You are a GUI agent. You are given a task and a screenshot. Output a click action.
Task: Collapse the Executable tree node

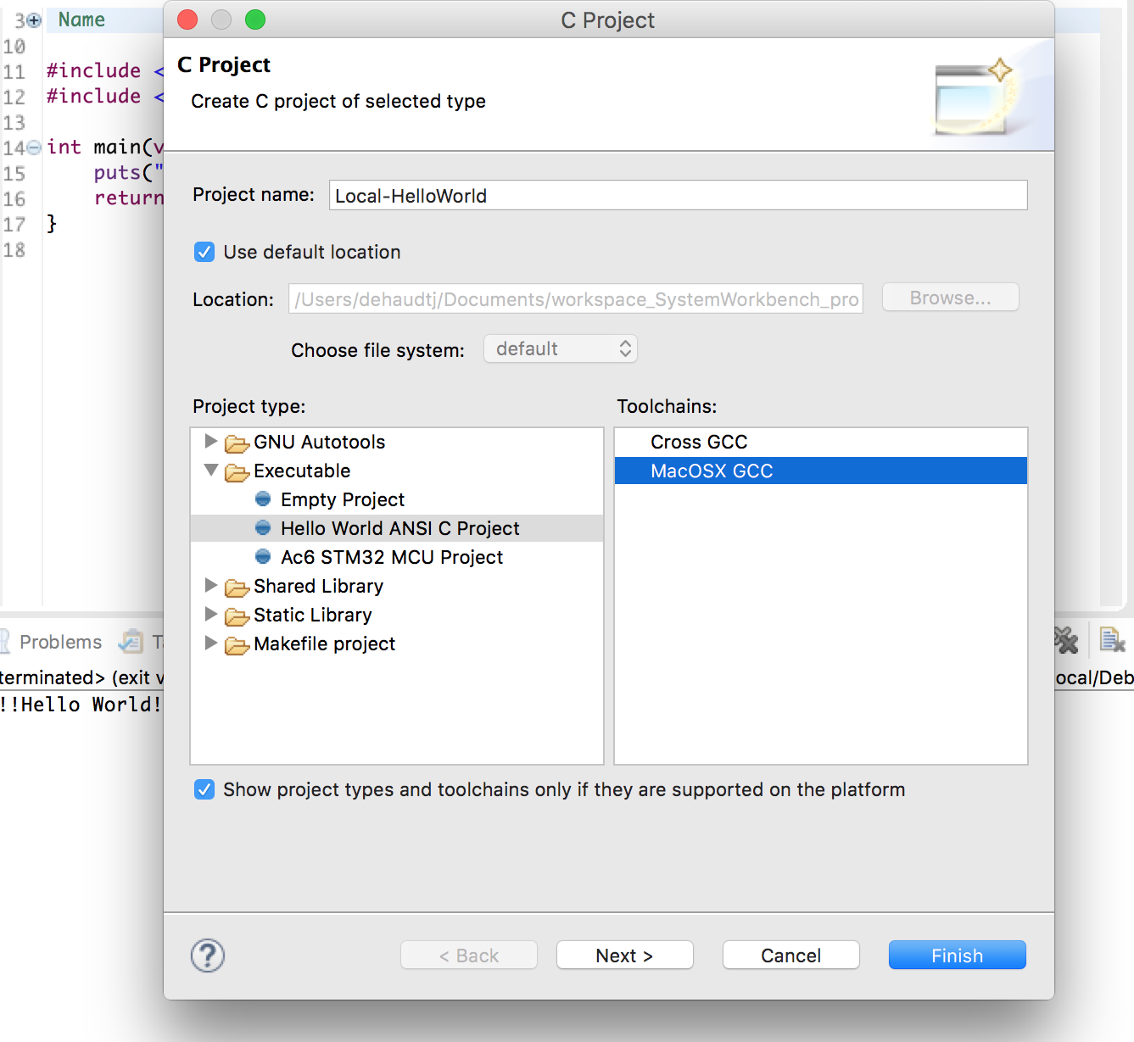pyautogui.click(x=211, y=470)
